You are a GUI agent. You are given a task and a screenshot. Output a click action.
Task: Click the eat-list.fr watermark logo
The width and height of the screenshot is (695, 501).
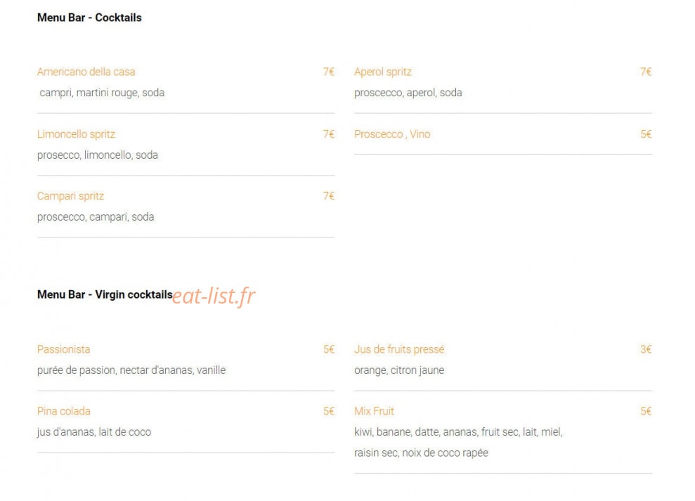click(213, 296)
